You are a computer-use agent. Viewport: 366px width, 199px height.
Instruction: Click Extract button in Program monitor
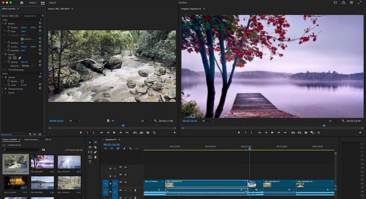[x=300, y=133]
